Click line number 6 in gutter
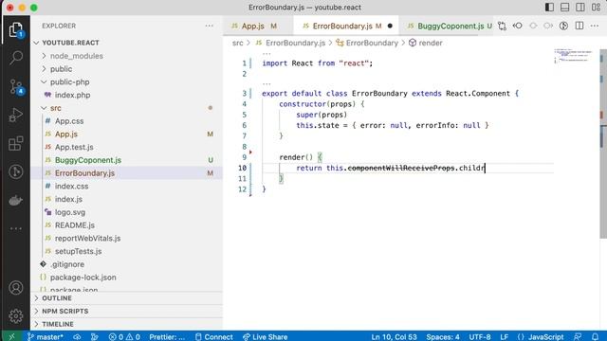 245,125
